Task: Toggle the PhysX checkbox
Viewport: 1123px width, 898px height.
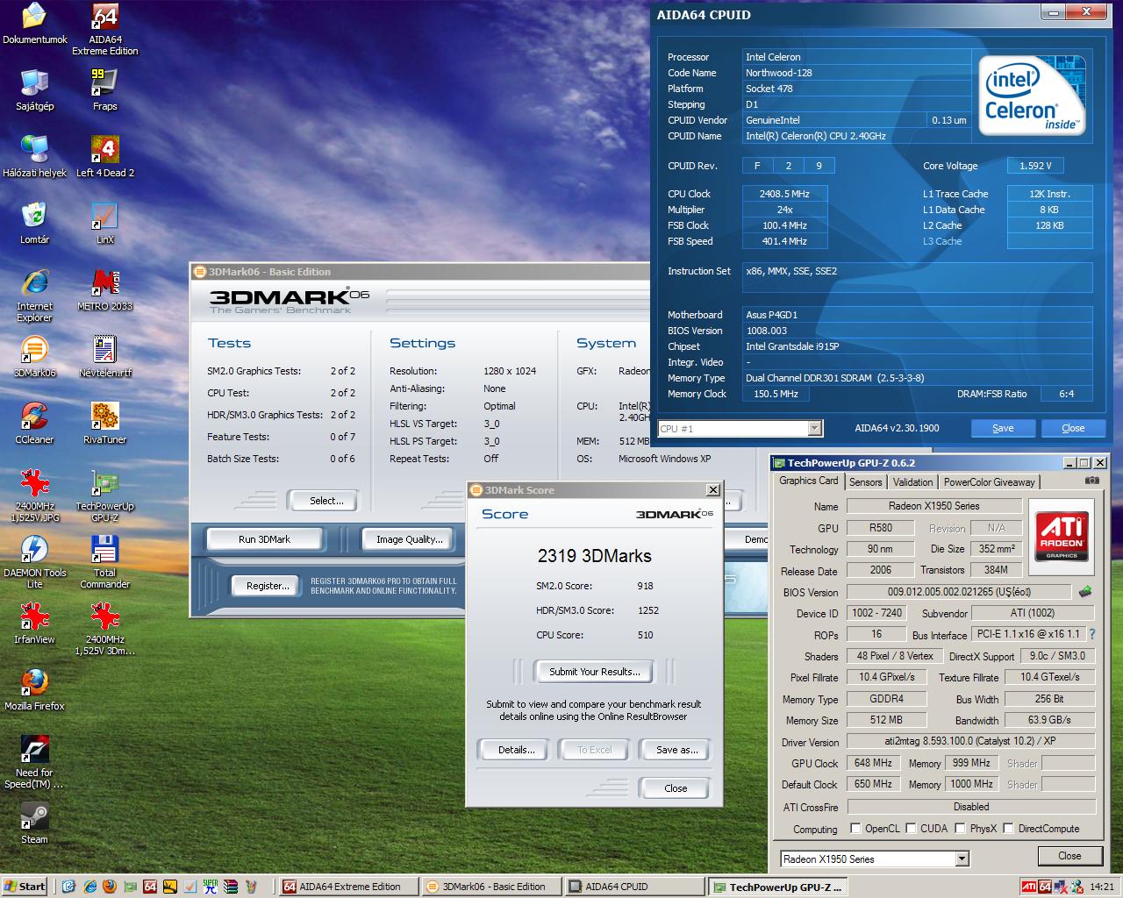Action: click(961, 829)
